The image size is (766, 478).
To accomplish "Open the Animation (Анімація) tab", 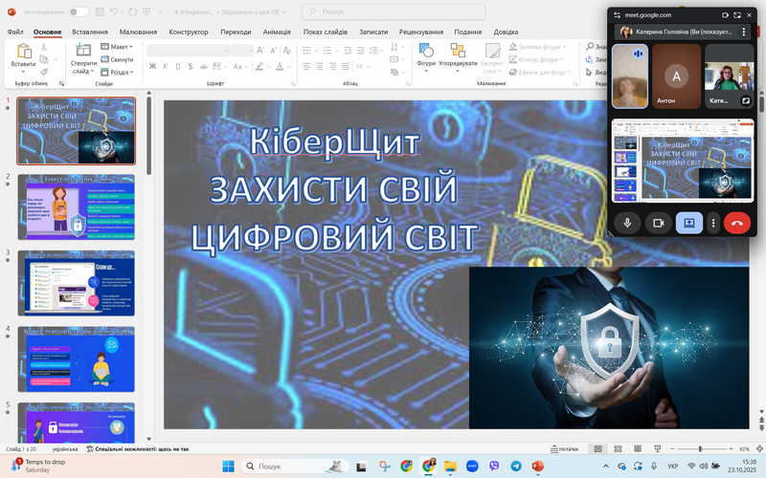I will pyautogui.click(x=277, y=32).
